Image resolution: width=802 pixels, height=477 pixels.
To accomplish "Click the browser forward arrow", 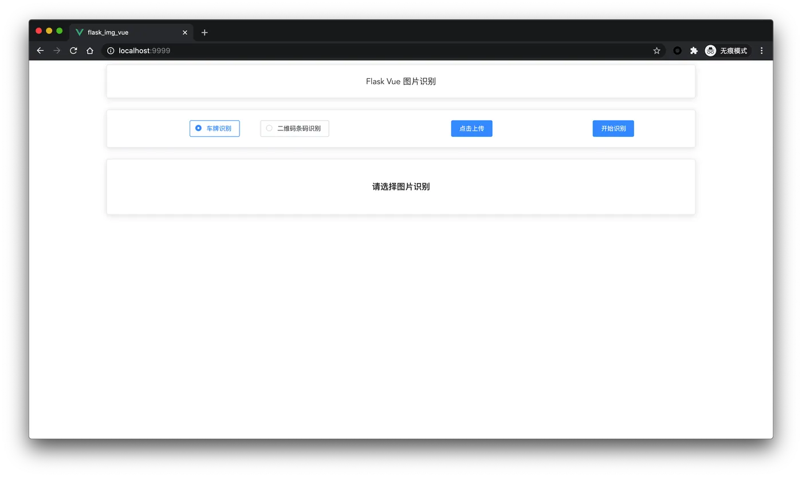I will pos(57,51).
